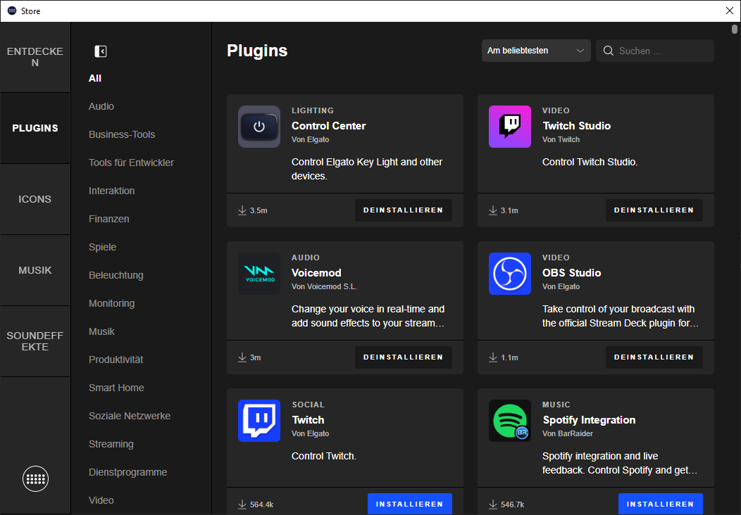This screenshot has width=741, height=515.
Task: Filter by Spiele category
Action: point(103,247)
